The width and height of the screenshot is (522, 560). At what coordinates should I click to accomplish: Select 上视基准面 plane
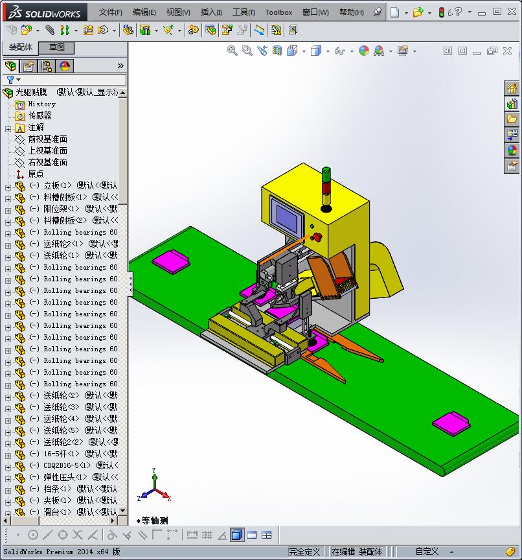[x=47, y=151]
